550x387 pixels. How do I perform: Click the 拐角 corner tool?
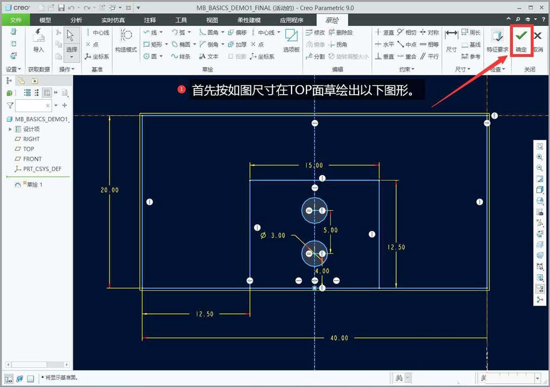click(x=338, y=44)
